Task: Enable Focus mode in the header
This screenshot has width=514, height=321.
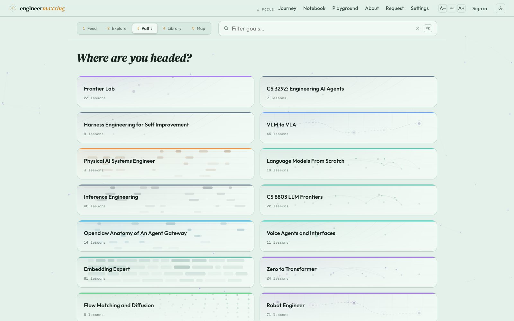Action: click(265, 9)
